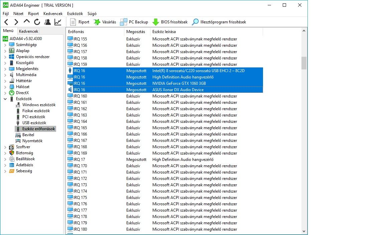Open Illesztőprogram frissítések from toolbar
This screenshot has width=385, height=235.
(x=219, y=22)
